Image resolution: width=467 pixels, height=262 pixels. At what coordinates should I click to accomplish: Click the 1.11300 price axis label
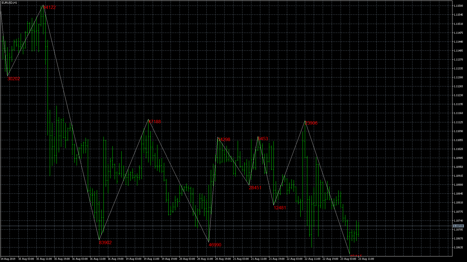coord(458,77)
